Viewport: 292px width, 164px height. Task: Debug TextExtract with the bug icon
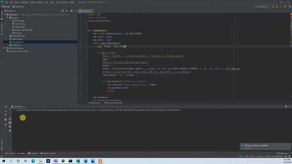[277, 6]
